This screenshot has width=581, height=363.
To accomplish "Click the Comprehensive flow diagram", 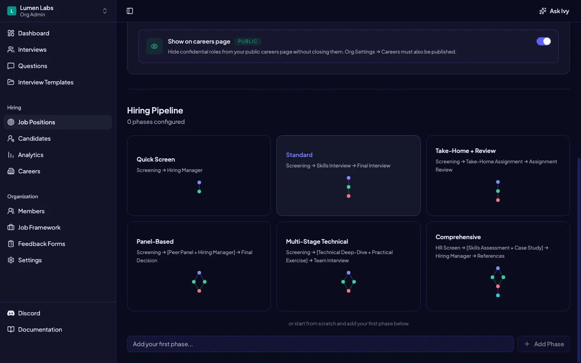I will tap(498, 282).
